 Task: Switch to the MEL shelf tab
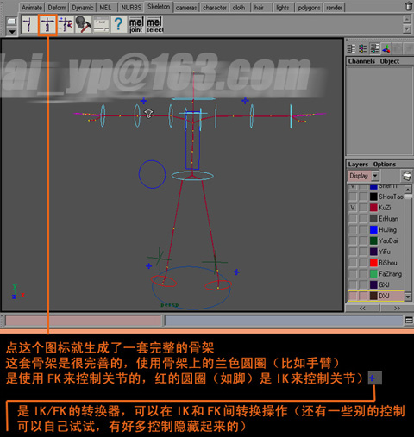tap(105, 8)
